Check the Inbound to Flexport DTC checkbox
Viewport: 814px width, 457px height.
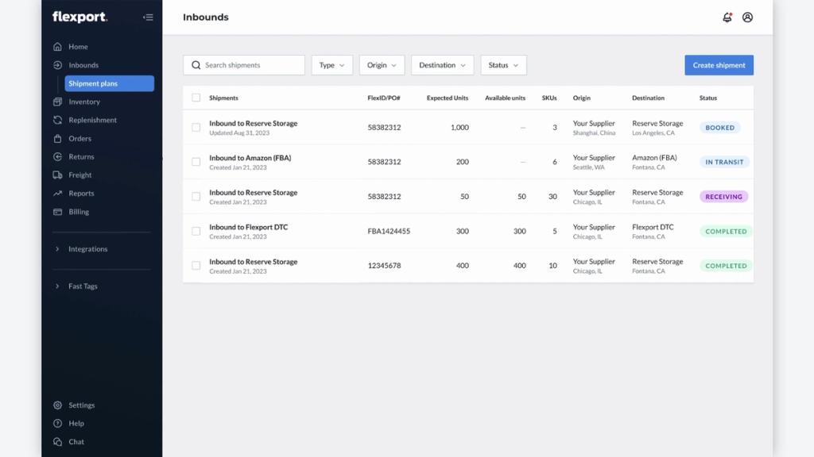click(x=196, y=231)
